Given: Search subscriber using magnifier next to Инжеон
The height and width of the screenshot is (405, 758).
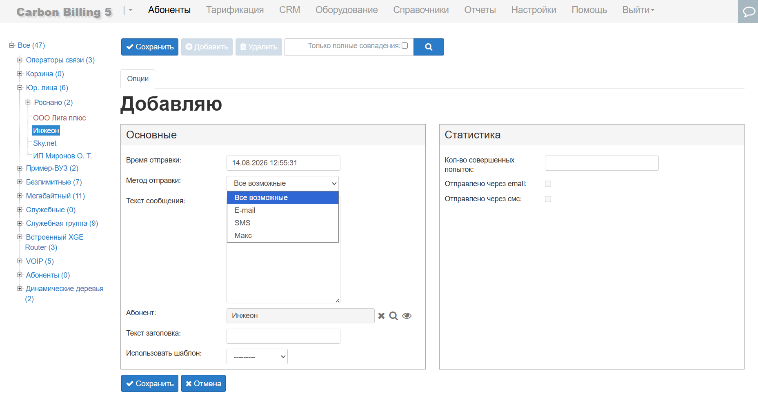Looking at the screenshot, I should (393, 316).
